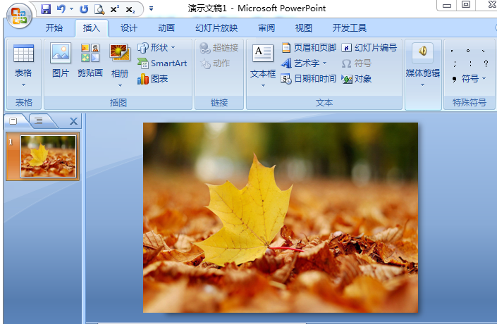
Task: Show the slides thumbnail pane tab
Action: 13,121
